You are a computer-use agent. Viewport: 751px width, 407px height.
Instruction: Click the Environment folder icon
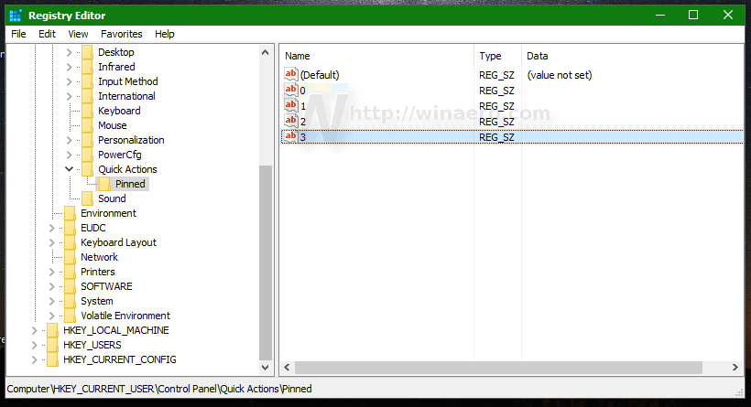(70, 213)
